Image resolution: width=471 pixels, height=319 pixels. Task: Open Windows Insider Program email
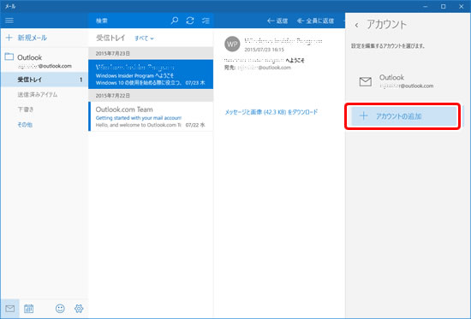(151, 74)
